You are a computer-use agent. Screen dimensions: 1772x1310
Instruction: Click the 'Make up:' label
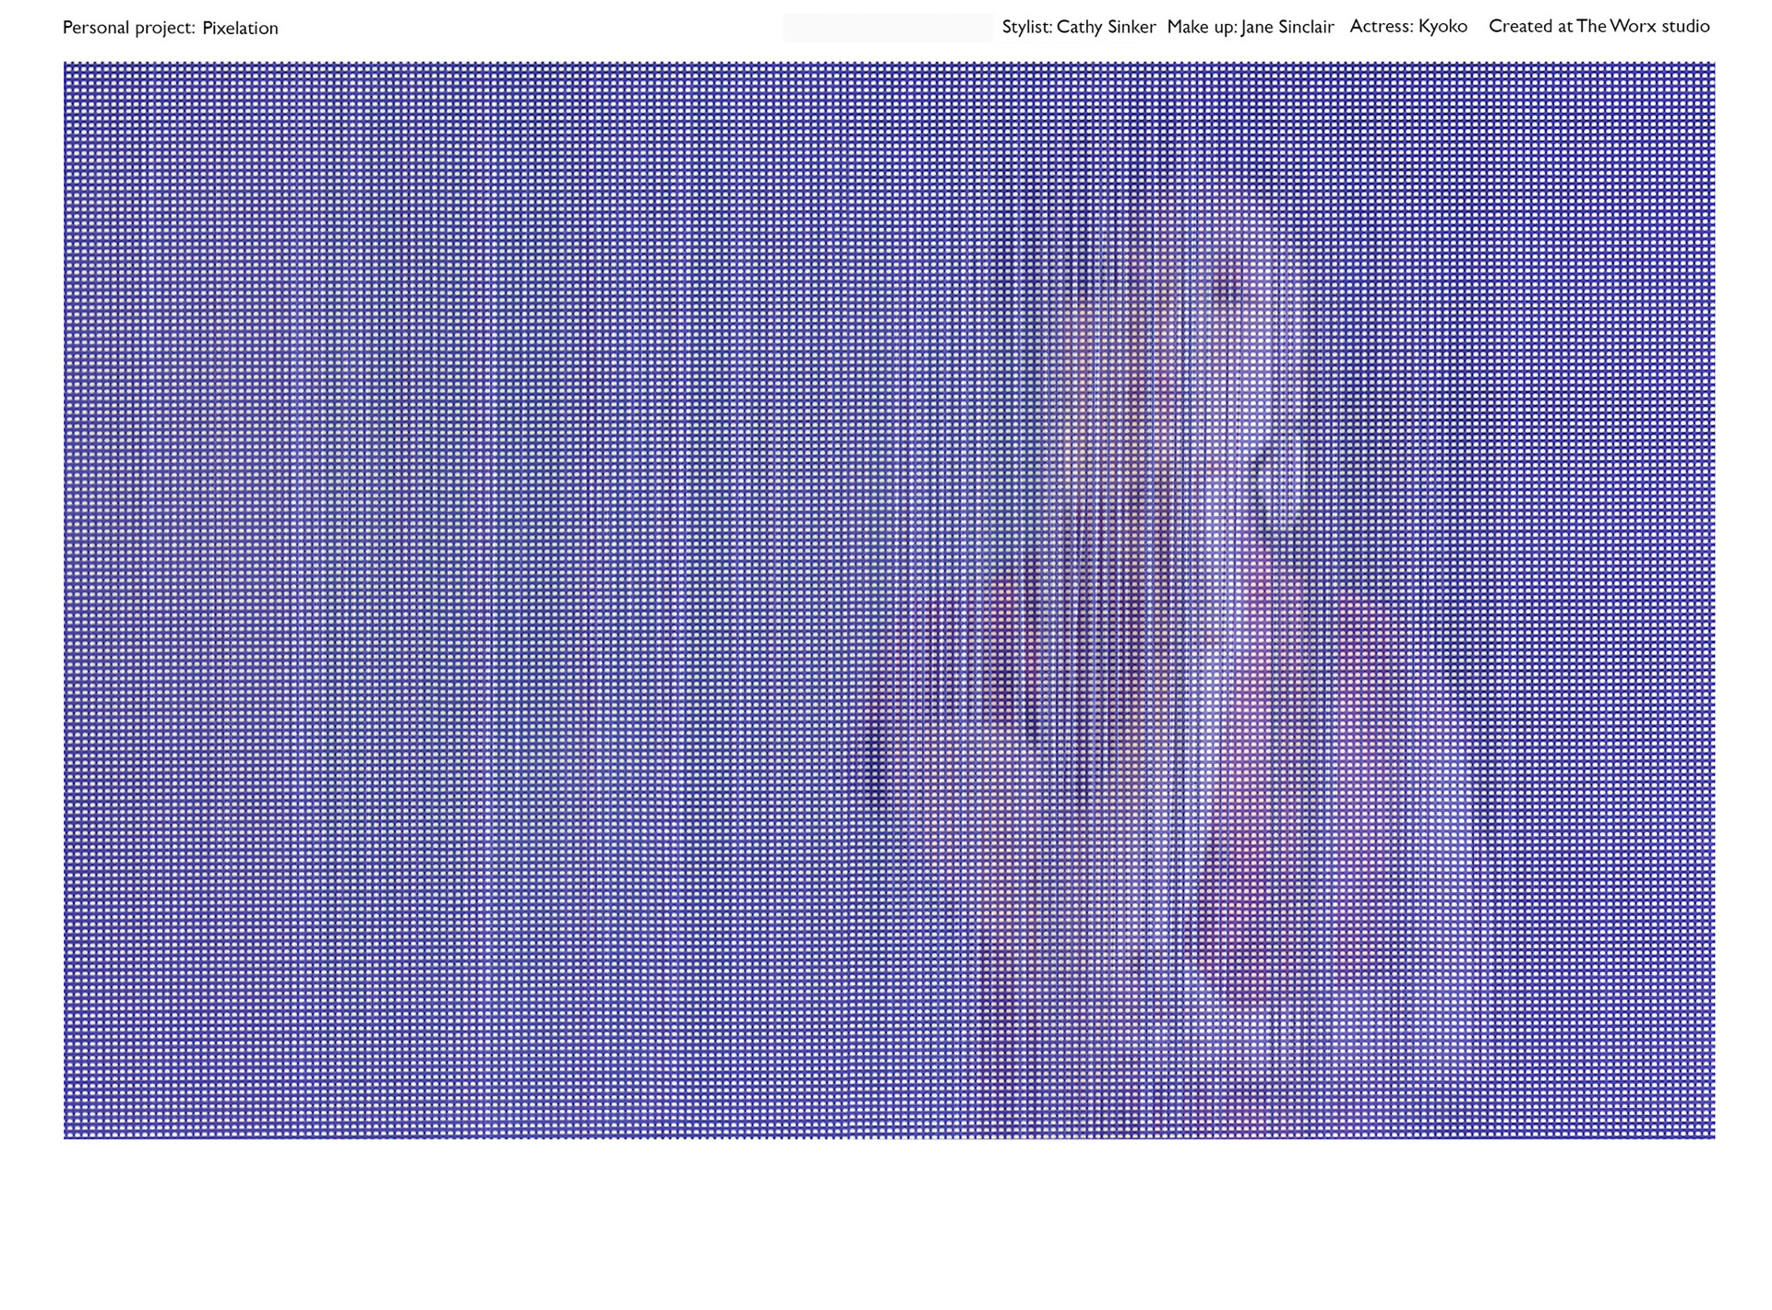point(1202,28)
